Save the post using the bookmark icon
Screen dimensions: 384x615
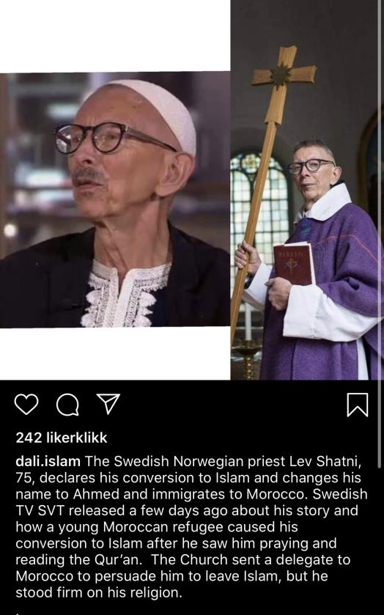[358, 405]
